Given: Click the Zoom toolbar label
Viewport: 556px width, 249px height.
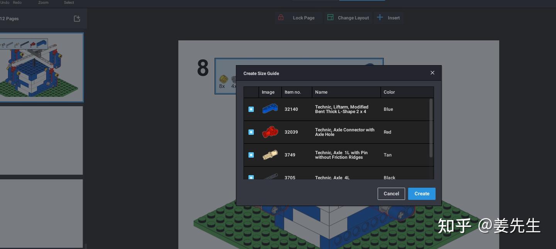Looking at the screenshot, I should (x=43, y=2).
